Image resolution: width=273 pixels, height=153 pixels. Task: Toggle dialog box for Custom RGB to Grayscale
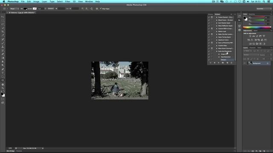click(x=212, y=28)
